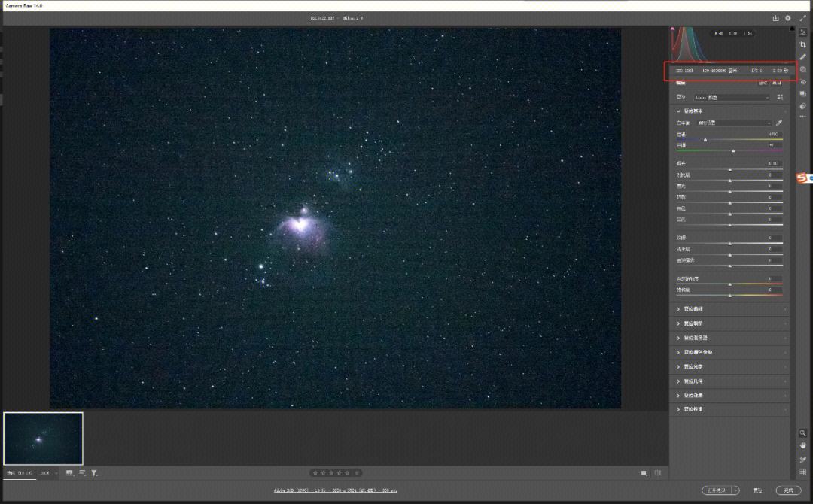Toggle full screen mode
The height and width of the screenshot is (504, 813).
(x=802, y=18)
